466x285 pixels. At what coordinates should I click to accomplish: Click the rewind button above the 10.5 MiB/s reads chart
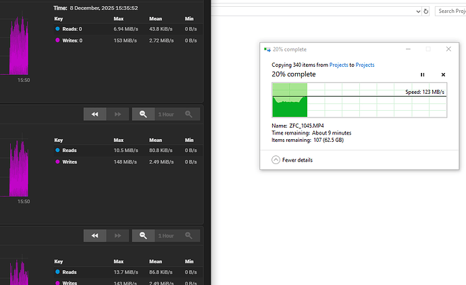pyautogui.click(x=95, y=115)
